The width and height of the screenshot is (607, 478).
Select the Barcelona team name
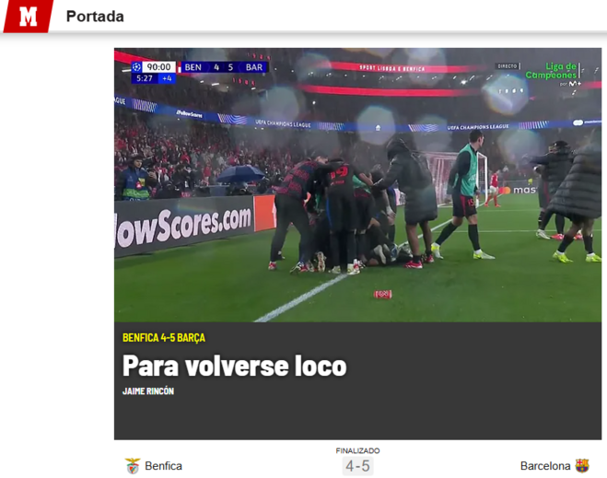tap(545, 466)
